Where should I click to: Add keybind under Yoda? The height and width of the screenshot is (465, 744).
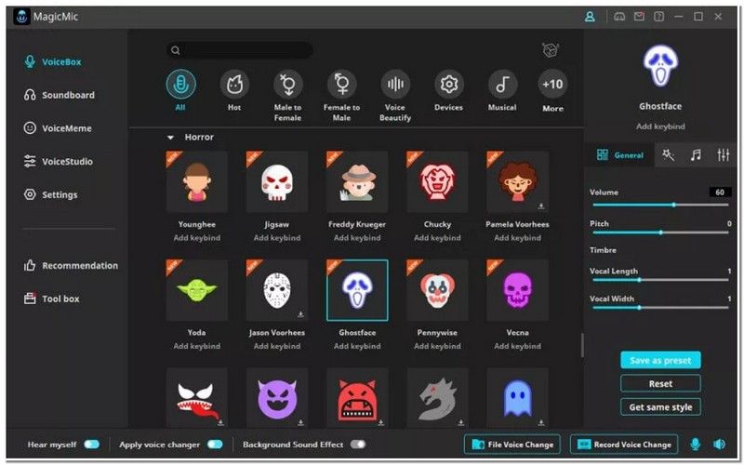click(197, 346)
